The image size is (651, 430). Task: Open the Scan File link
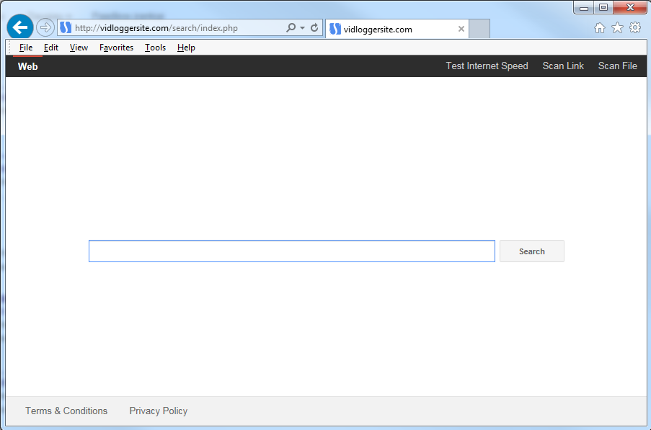[x=617, y=66]
